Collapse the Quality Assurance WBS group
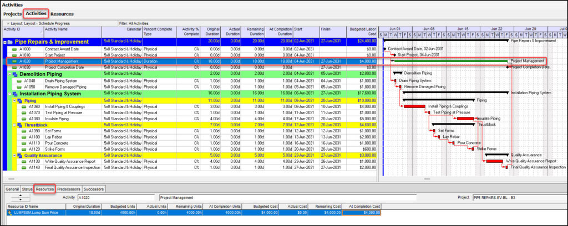The height and width of the screenshot is (226, 568). click(x=14, y=156)
